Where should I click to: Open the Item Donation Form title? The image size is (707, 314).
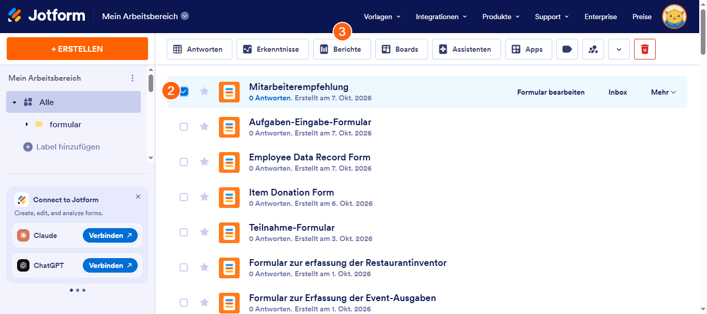291,192
